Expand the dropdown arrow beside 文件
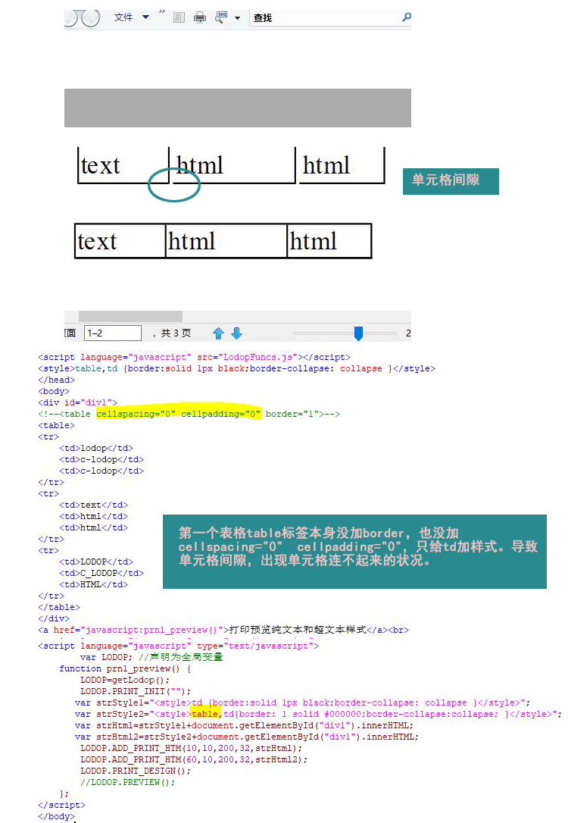Screen dimensions: 568x823 146,17
